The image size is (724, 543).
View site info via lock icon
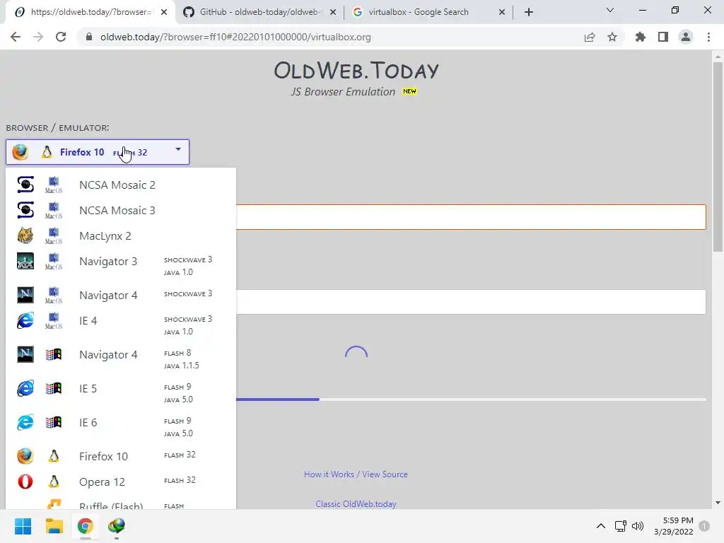90,37
